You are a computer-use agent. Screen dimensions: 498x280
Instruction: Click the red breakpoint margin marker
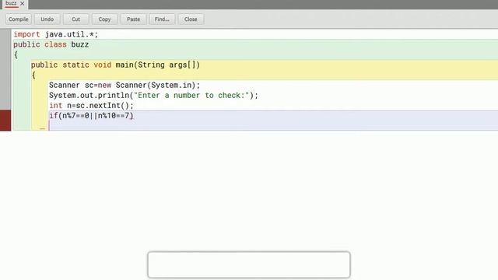tap(5, 120)
